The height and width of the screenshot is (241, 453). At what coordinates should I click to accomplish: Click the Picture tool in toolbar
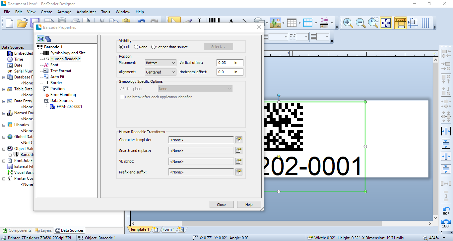[276, 23]
